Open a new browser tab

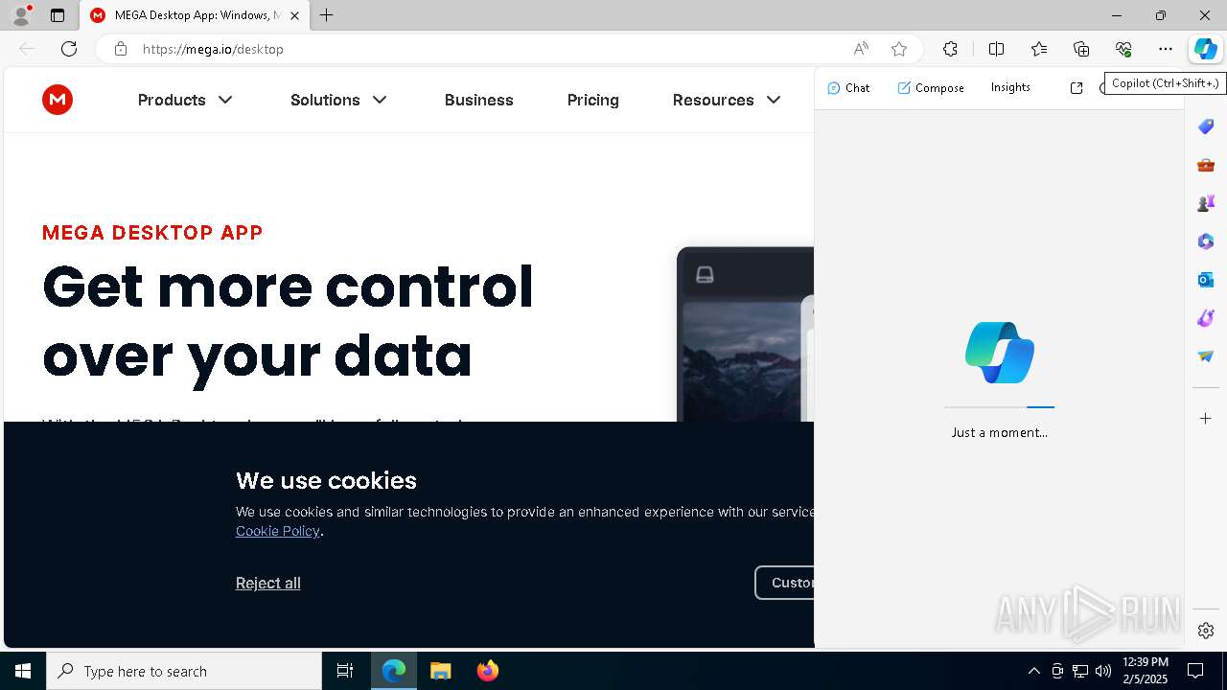(x=327, y=15)
